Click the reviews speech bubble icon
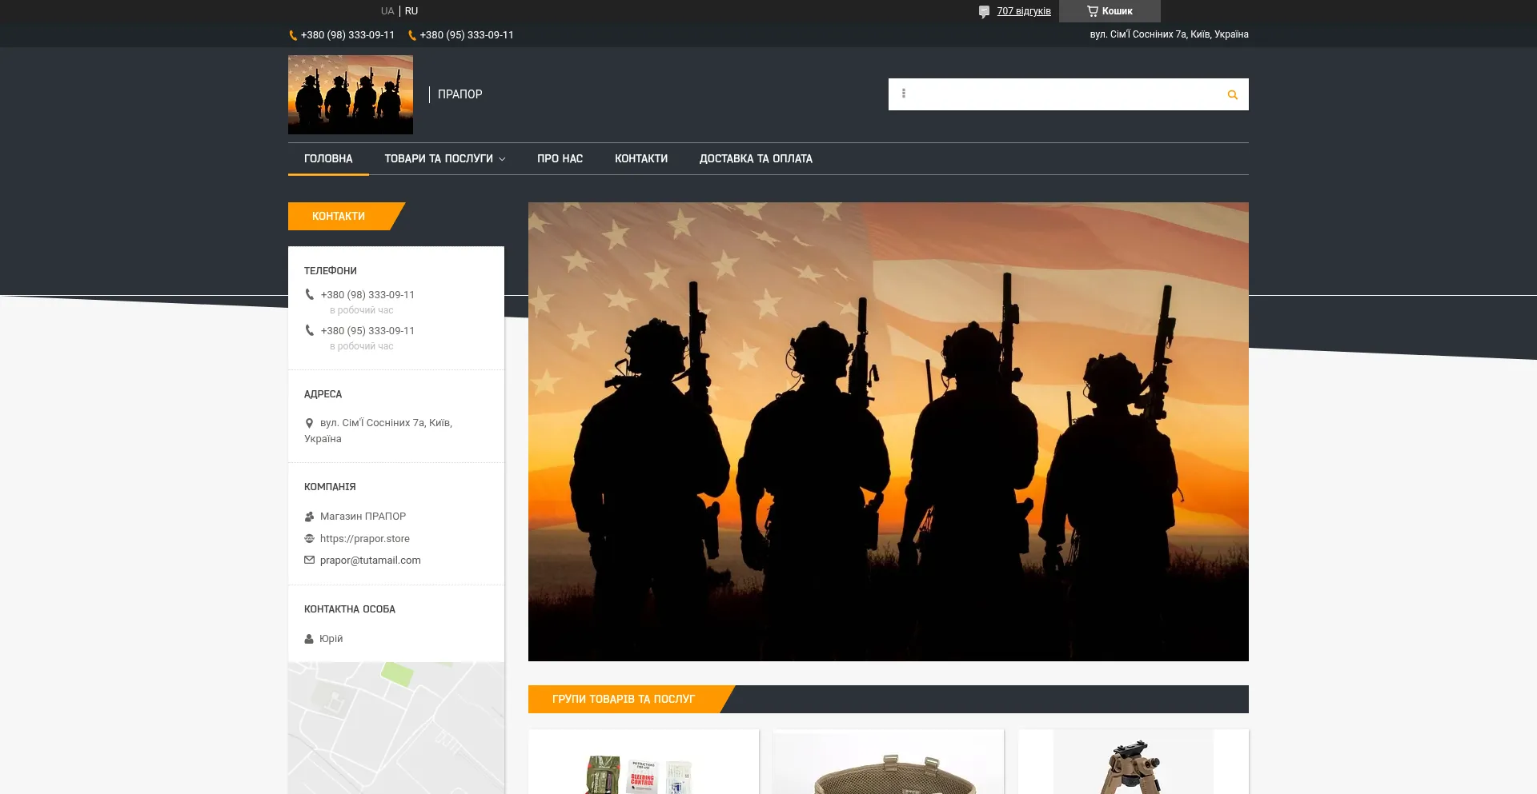 (984, 12)
